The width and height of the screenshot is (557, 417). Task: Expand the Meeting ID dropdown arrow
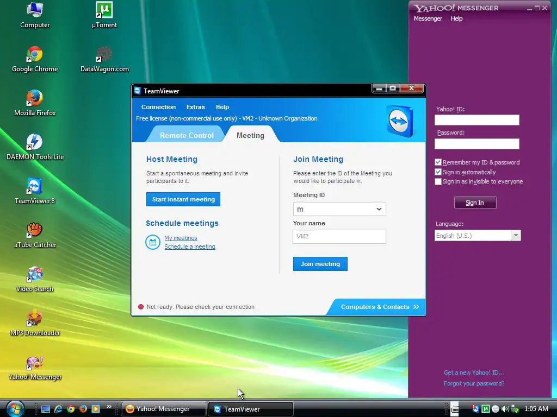pos(379,209)
